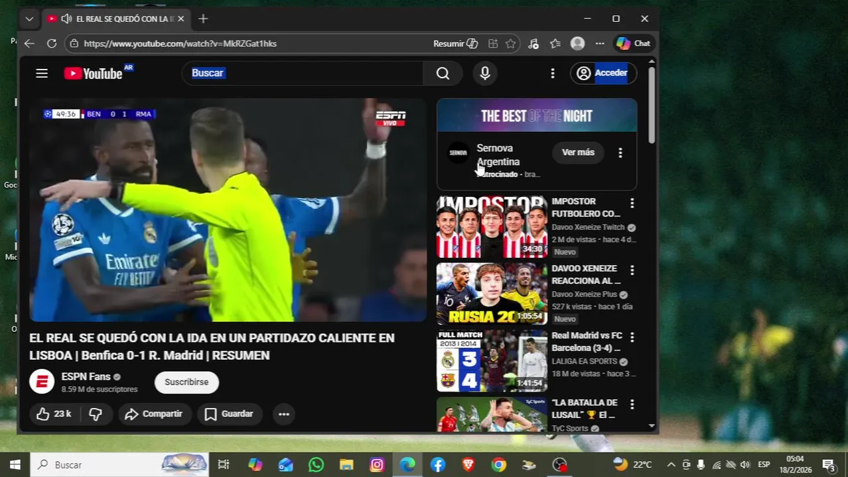This screenshot has width=848, height=477.
Task: Open the ESPN Fans channel name link
Action: pyautogui.click(x=86, y=377)
